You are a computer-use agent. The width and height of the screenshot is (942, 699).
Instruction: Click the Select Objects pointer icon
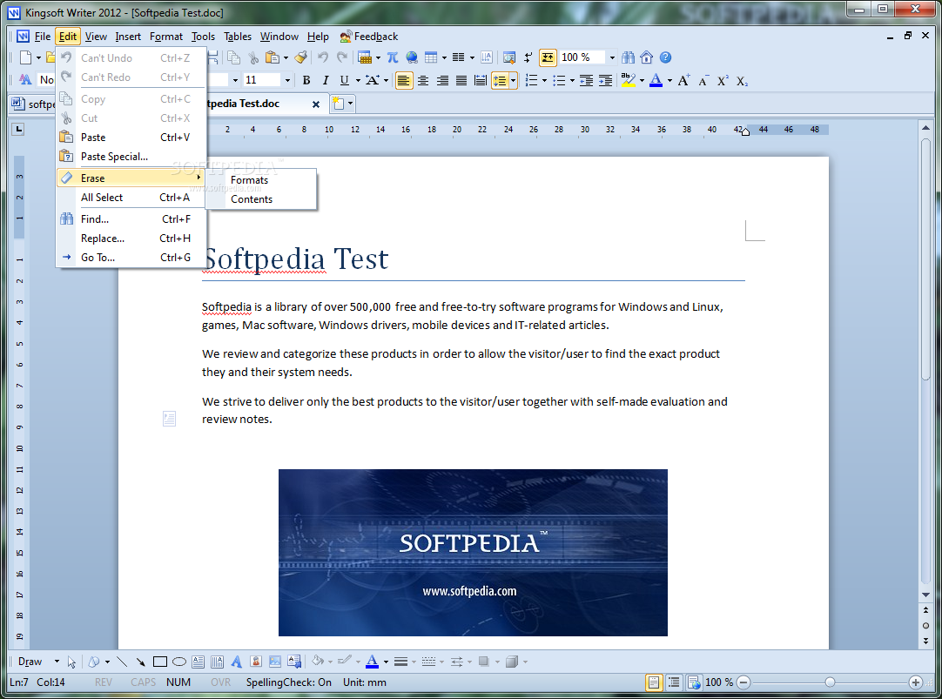click(71, 662)
